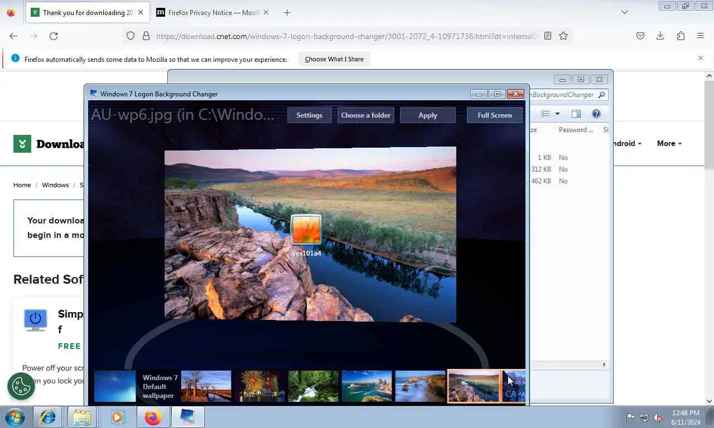The width and height of the screenshot is (714, 428).
Task: Click the CNET Download logo icon
Action: click(22, 144)
